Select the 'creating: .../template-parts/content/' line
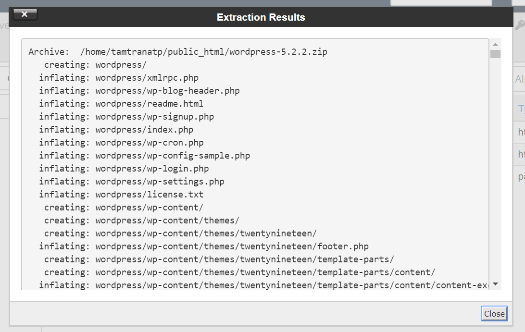This screenshot has width=525, height=332. (x=240, y=273)
